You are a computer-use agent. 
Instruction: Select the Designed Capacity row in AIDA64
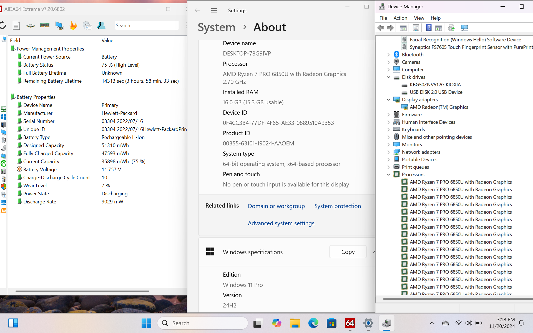[97, 145]
